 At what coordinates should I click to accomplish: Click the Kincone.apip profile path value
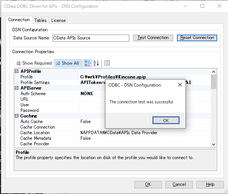113,77
